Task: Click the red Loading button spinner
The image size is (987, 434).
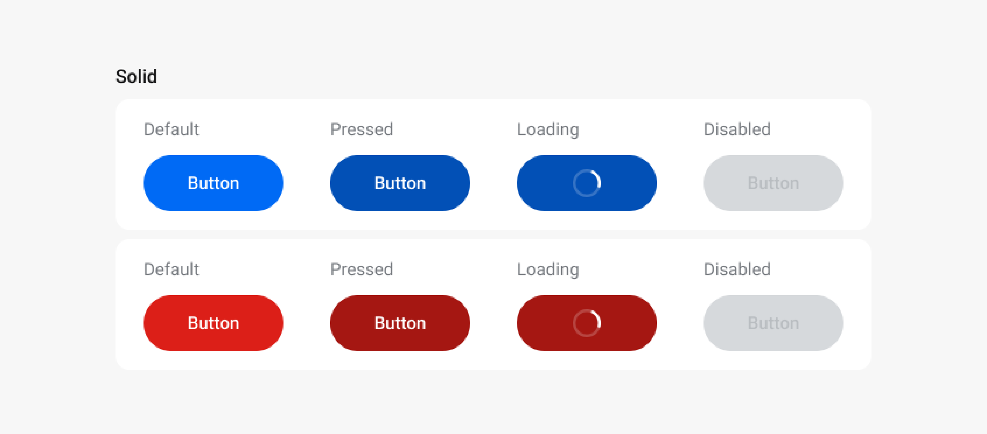Action: pos(586,323)
